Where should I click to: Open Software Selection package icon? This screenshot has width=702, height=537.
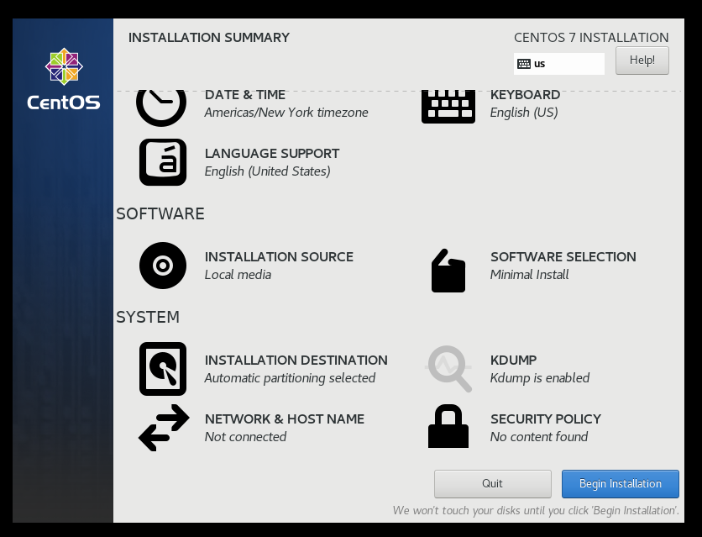pos(448,271)
